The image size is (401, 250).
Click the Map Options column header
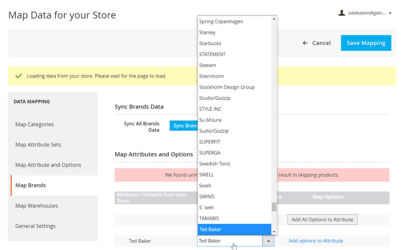pos(328,197)
